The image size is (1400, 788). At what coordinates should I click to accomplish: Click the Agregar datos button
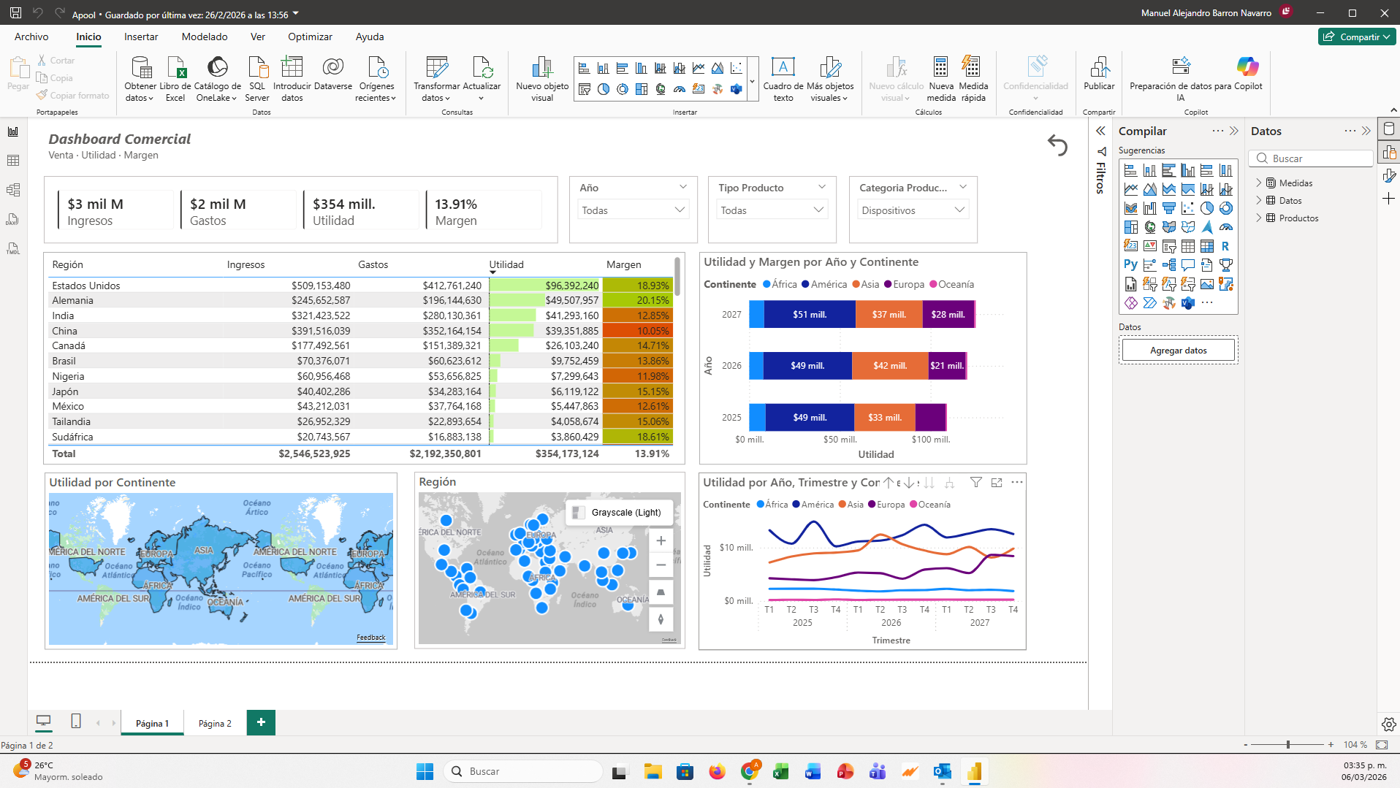pyautogui.click(x=1178, y=351)
